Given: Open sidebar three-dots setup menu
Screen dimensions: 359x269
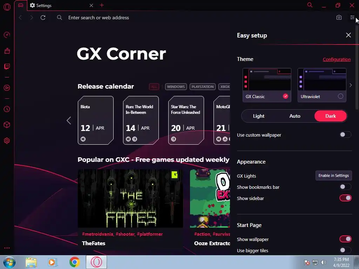Looking at the screenshot, I should (x=7, y=248).
